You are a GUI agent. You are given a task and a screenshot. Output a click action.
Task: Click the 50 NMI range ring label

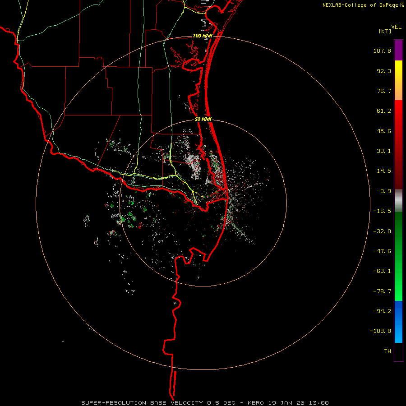point(203,120)
